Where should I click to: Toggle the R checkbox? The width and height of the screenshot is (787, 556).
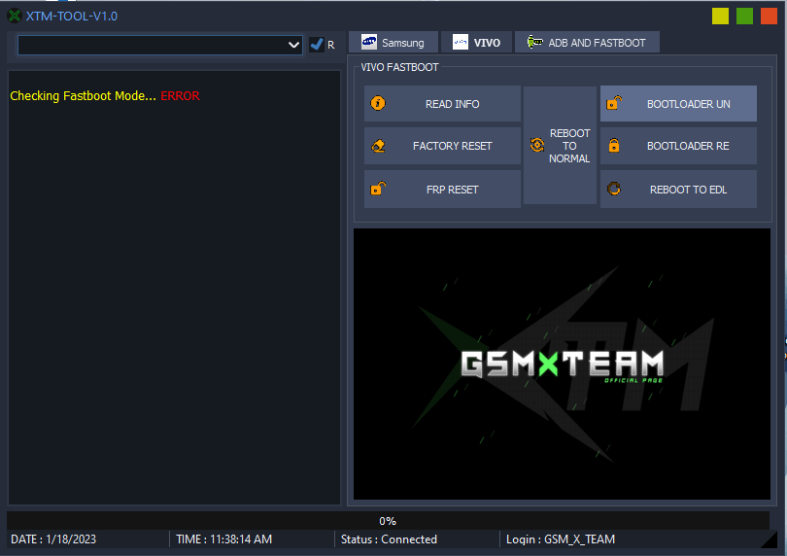(317, 45)
